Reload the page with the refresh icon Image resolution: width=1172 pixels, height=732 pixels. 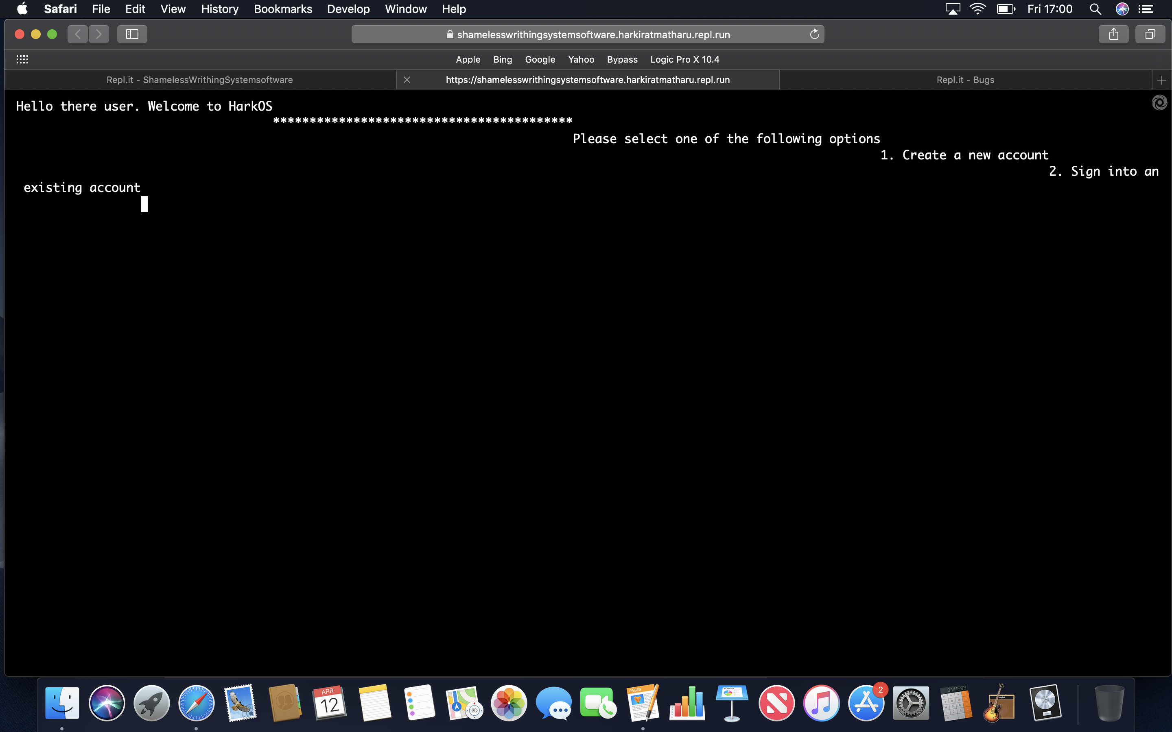point(815,35)
